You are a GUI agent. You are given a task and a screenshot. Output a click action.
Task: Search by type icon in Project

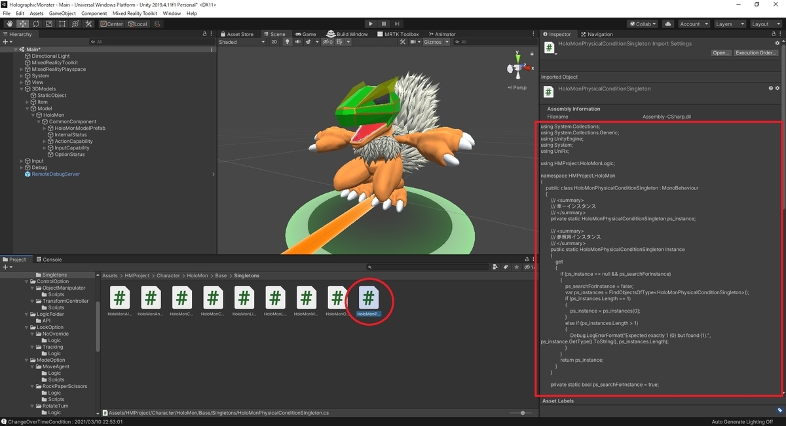pyautogui.click(x=495, y=267)
